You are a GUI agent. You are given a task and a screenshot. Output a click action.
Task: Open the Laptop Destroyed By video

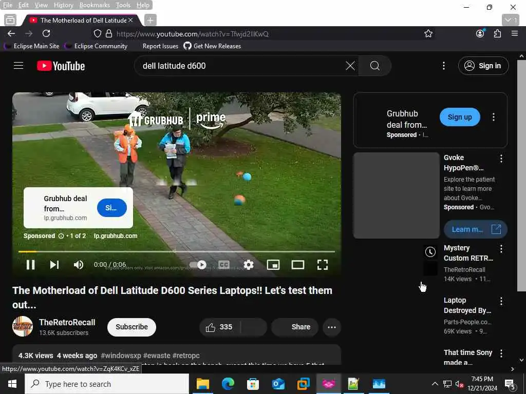point(467,305)
